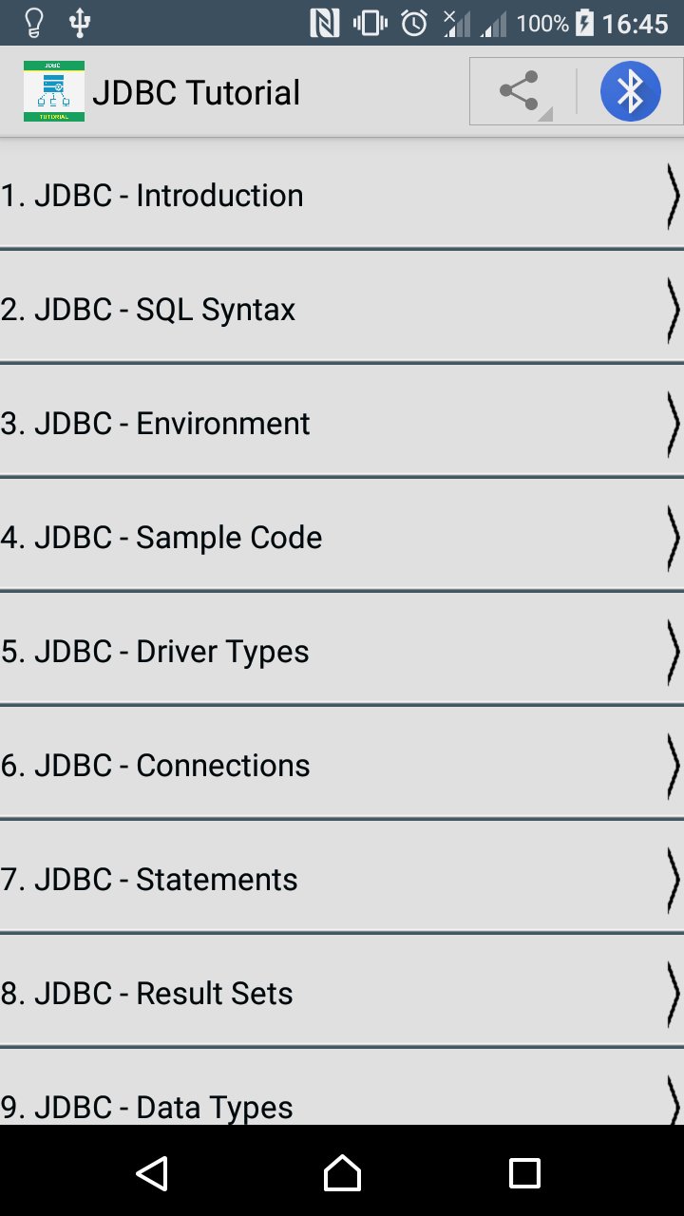Tap the Bluetooth icon in the toolbar
The height and width of the screenshot is (1216, 684).
pos(630,91)
